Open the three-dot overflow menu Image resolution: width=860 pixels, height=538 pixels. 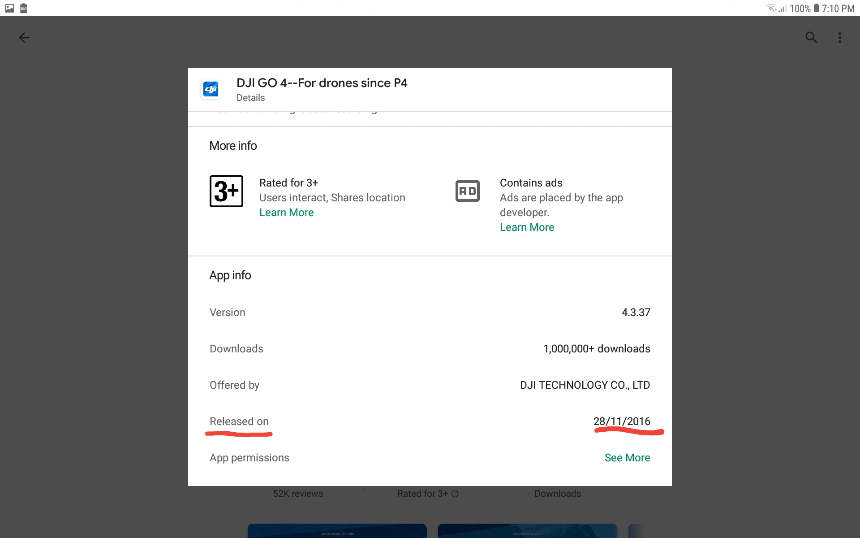click(840, 38)
